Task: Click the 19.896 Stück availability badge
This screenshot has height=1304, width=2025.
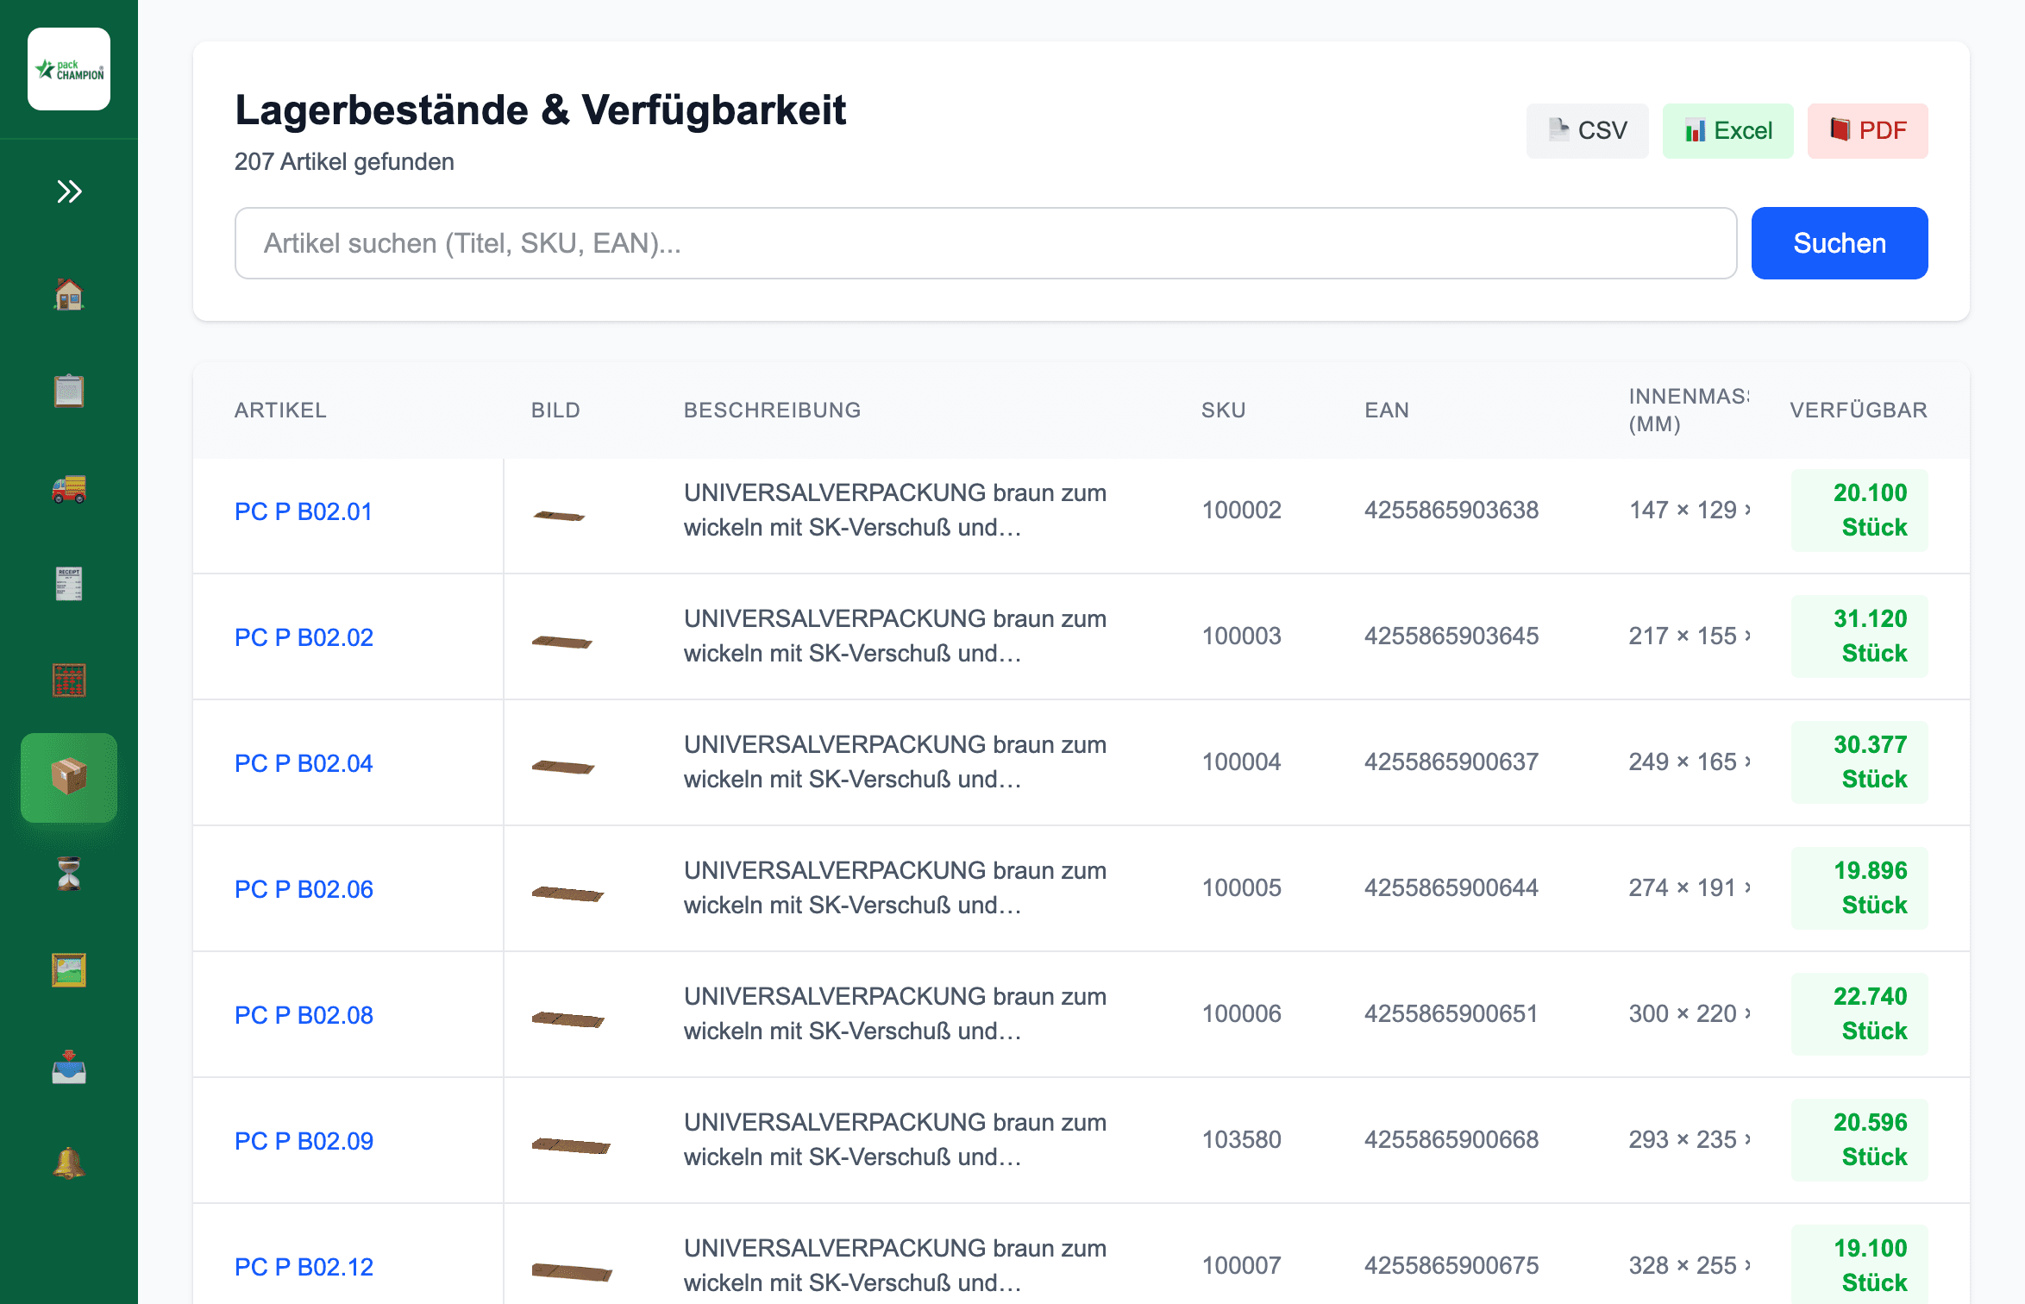Action: [x=1859, y=887]
